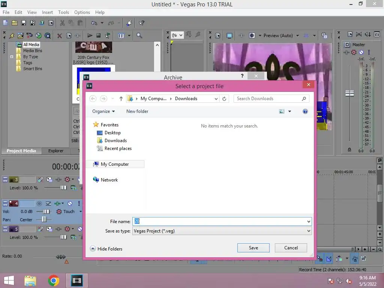The image size is (384, 288).
Task: Open the Options menu
Action: (x=82, y=12)
